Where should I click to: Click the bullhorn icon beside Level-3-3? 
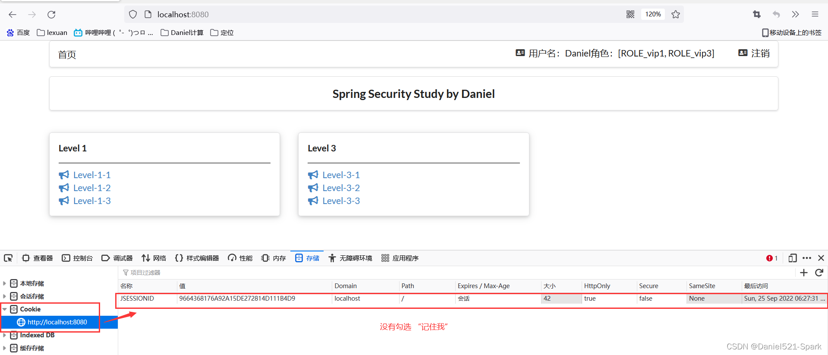(x=313, y=201)
